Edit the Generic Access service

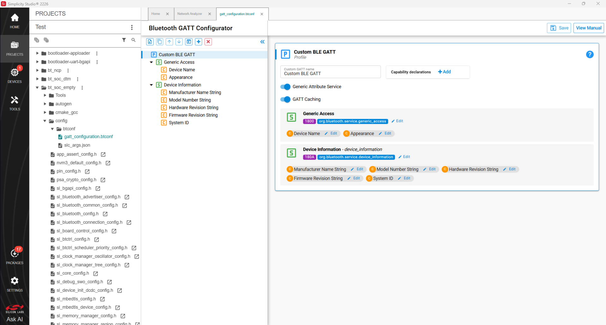(397, 121)
